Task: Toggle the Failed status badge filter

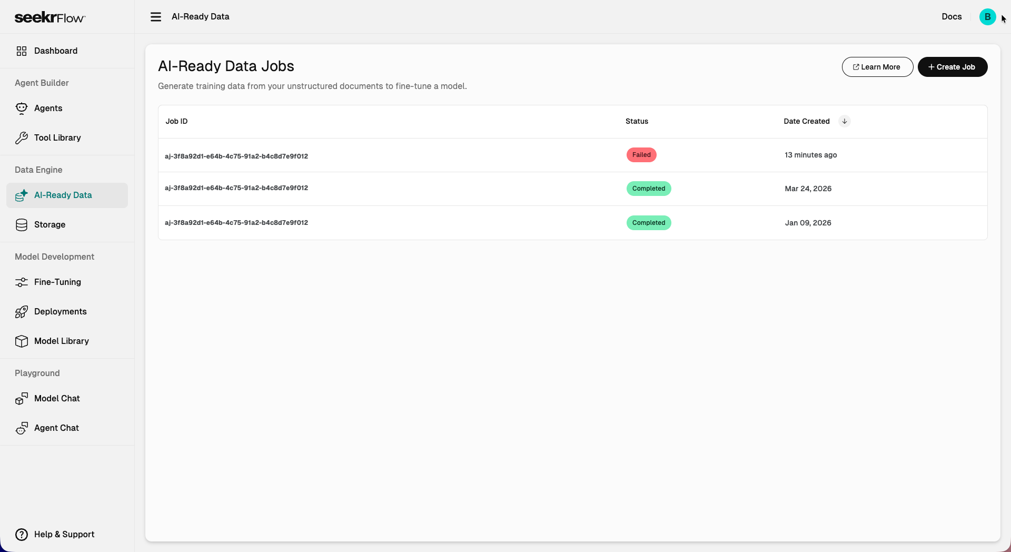Action: 641,155
